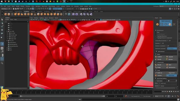This screenshot has width=180, height=101.
Task: Click the Outliner vertical scrollbar
Action: pyautogui.click(x=28, y=55)
